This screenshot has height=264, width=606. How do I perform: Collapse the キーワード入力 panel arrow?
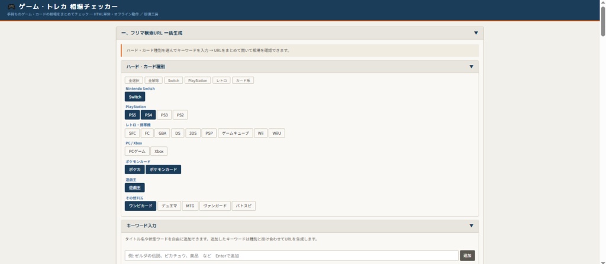pos(471,226)
